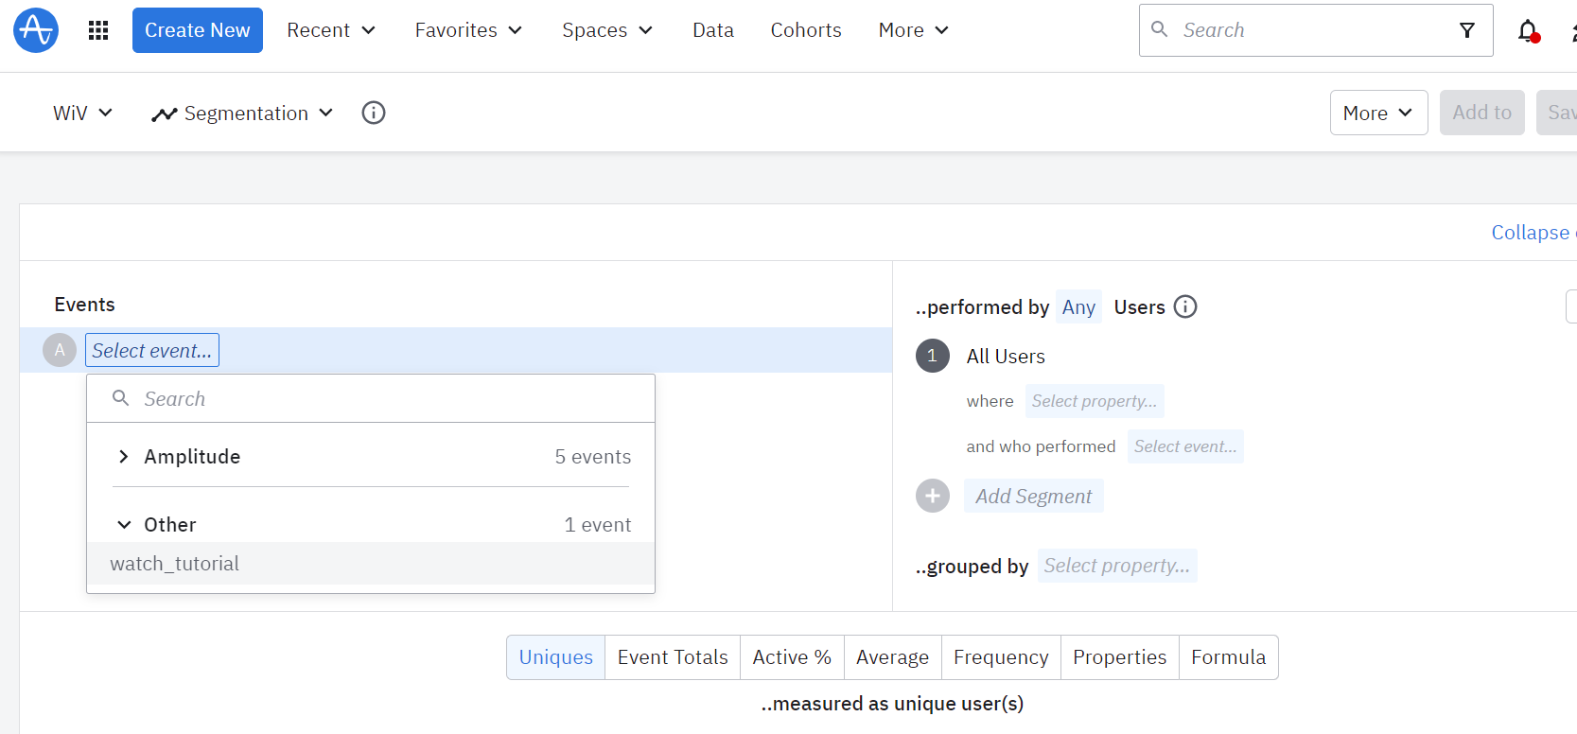Click the Collapse link
Screen dimensions: 1577x734
pos(1530,233)
